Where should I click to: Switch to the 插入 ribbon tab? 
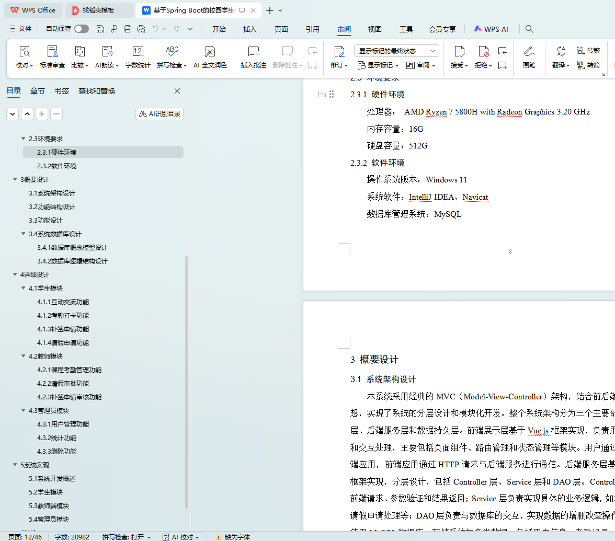click(250, 29)
